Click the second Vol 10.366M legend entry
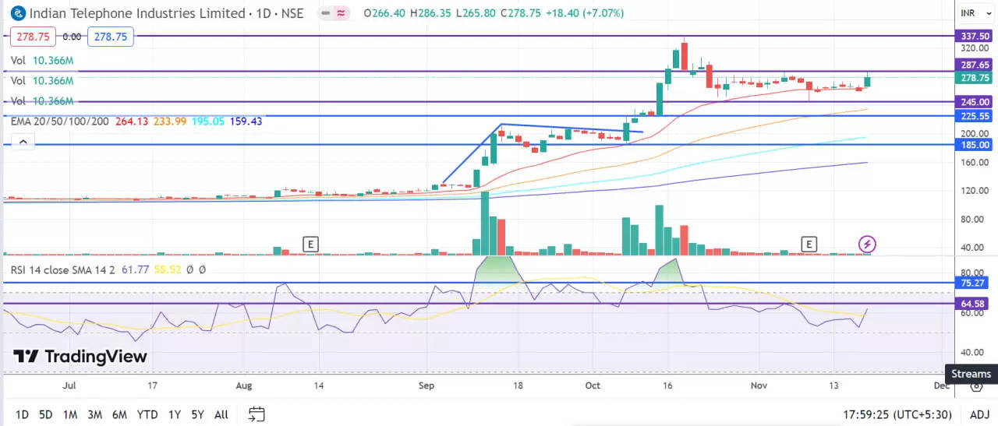This screenshot has height=426, width=998. [42, 80]
